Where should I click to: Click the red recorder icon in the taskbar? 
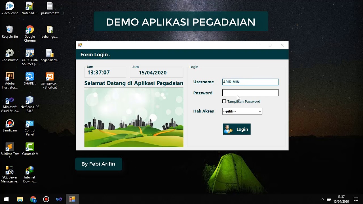pos(46,199)
